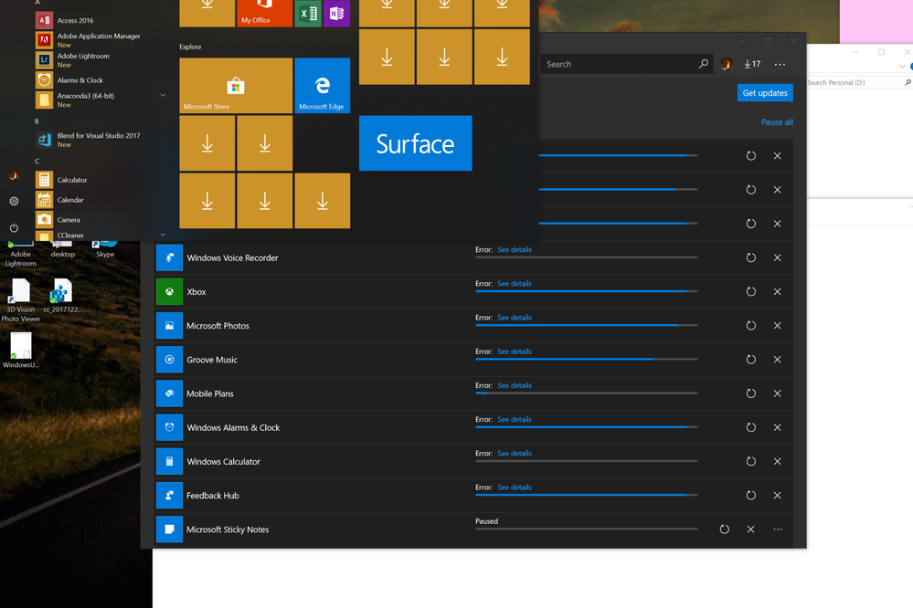The width and height of the screenshot is (913, 608).
Task: Open See details for Xbox error
Action: (515, 283)
